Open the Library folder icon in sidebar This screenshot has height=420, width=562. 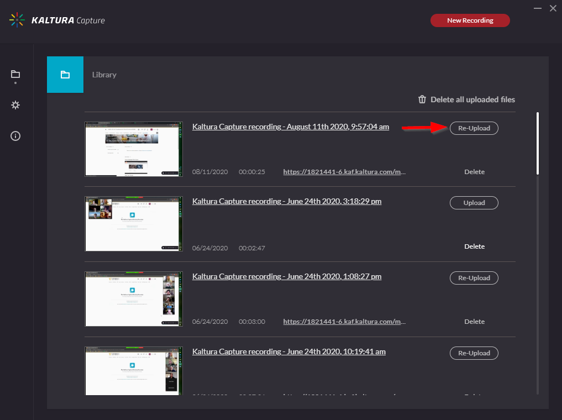click(x=15, y=75)
